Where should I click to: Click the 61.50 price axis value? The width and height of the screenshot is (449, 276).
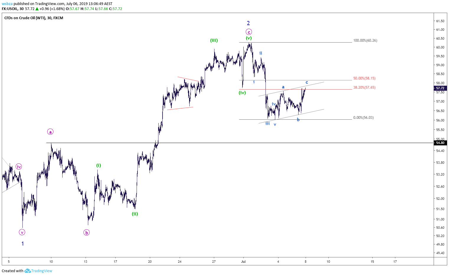(x=440, y=21)
